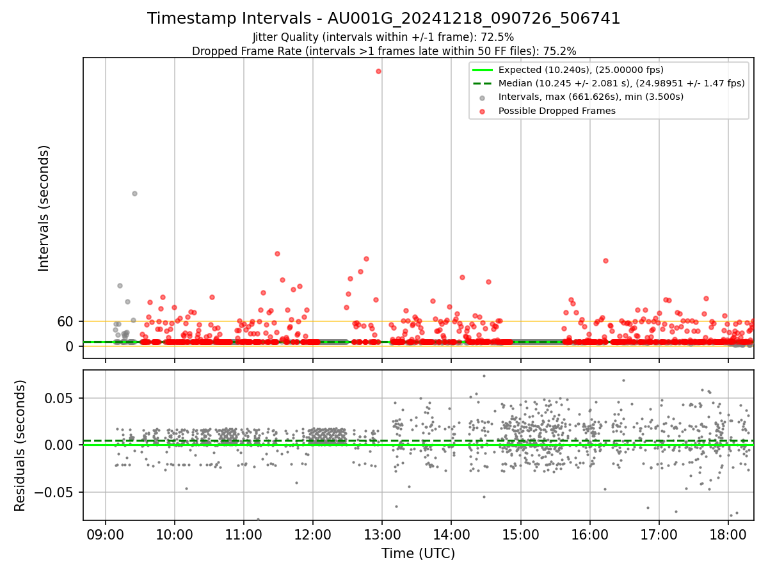Click 'Intervals, max (661.626s)' legend entry
768x576 pixels.
coord(591,97)
